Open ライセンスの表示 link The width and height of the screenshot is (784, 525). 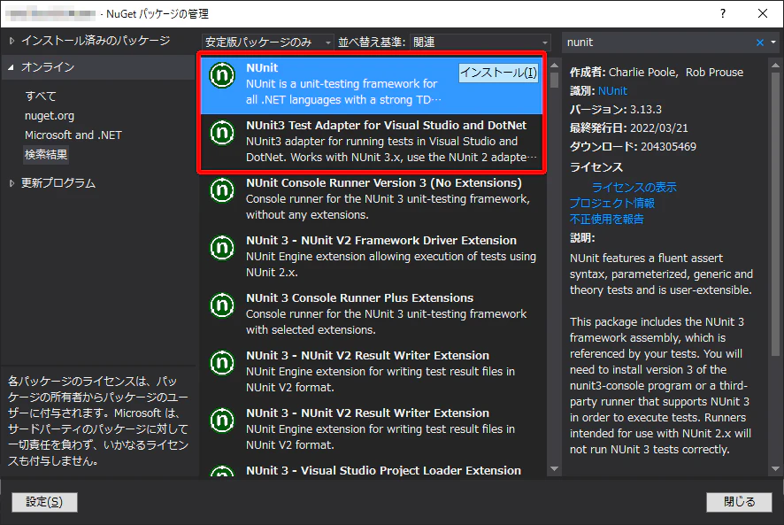point(634,187)
